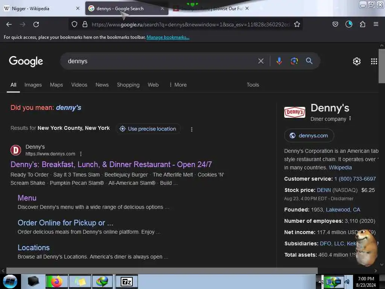The width and height of the screenshot is (385, 289).
Task: Click Use precise location button
Action: coord(148,129)
